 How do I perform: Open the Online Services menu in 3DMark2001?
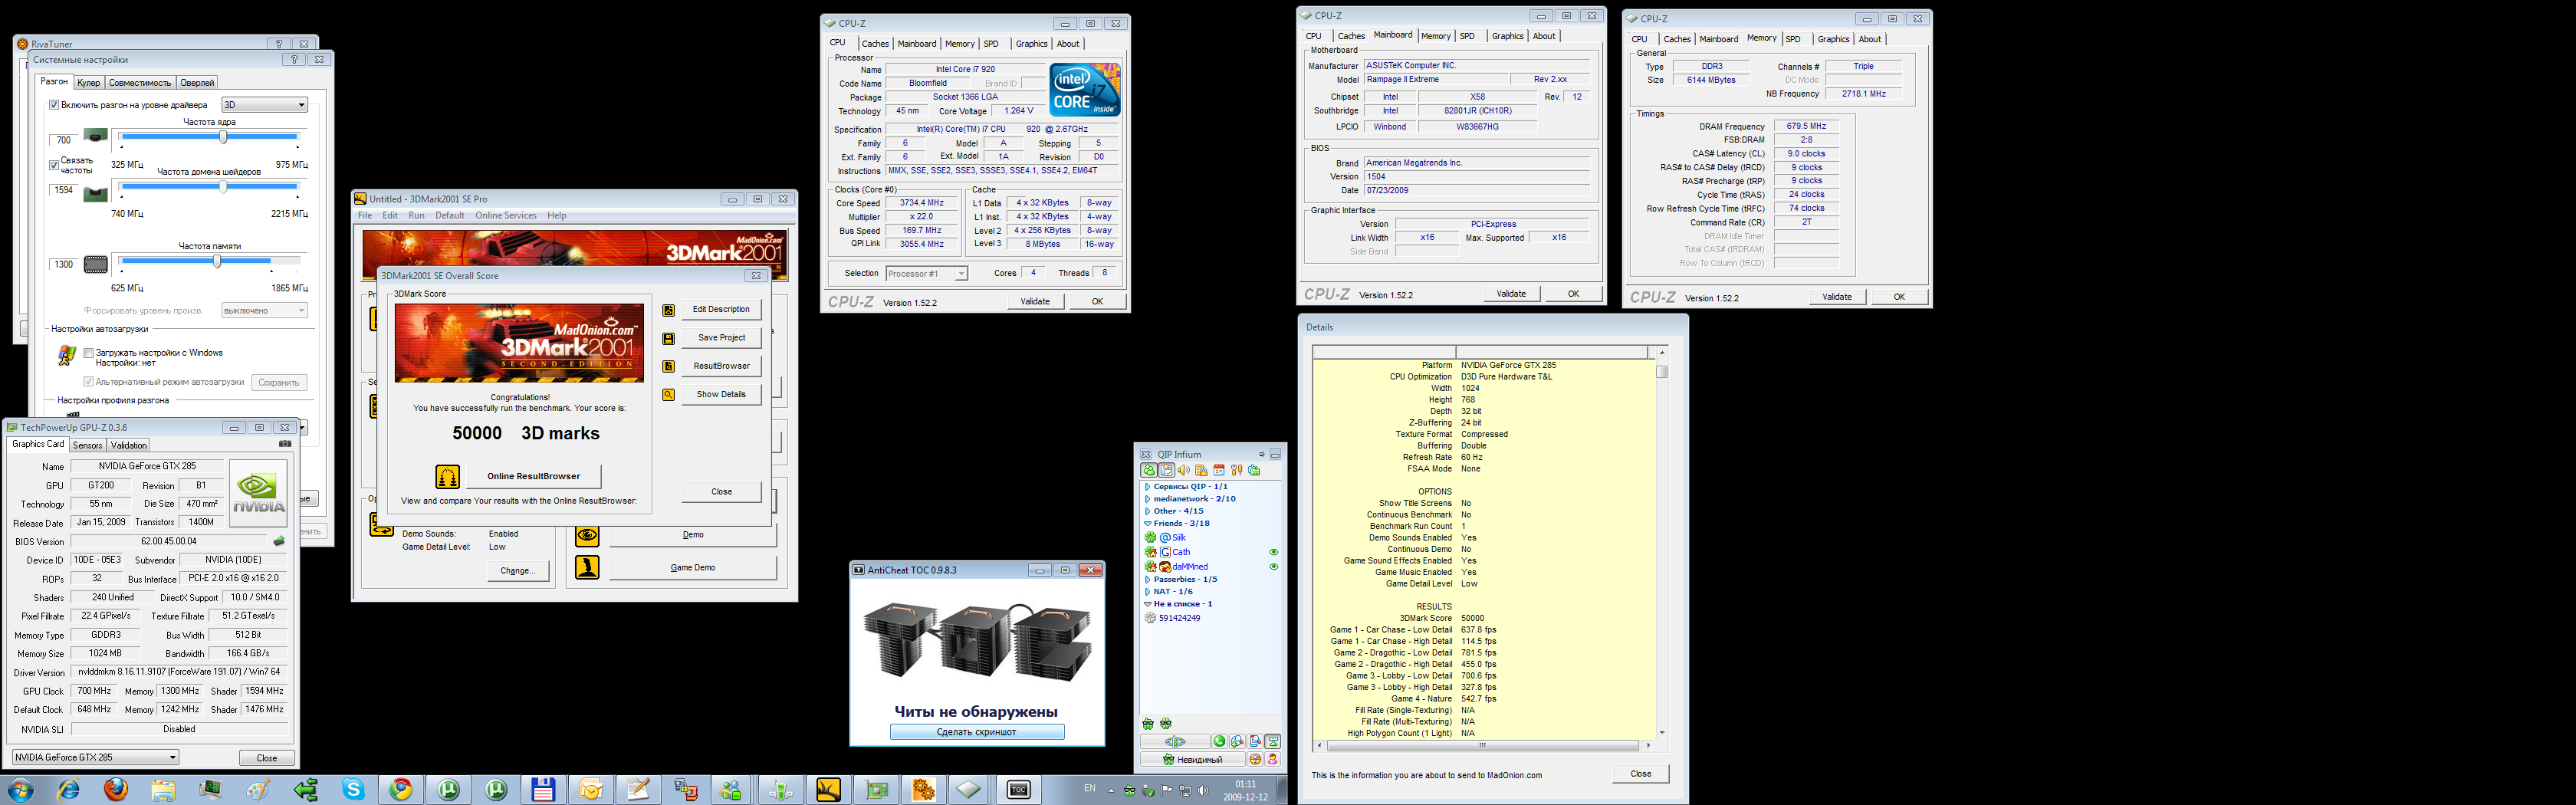505,215
